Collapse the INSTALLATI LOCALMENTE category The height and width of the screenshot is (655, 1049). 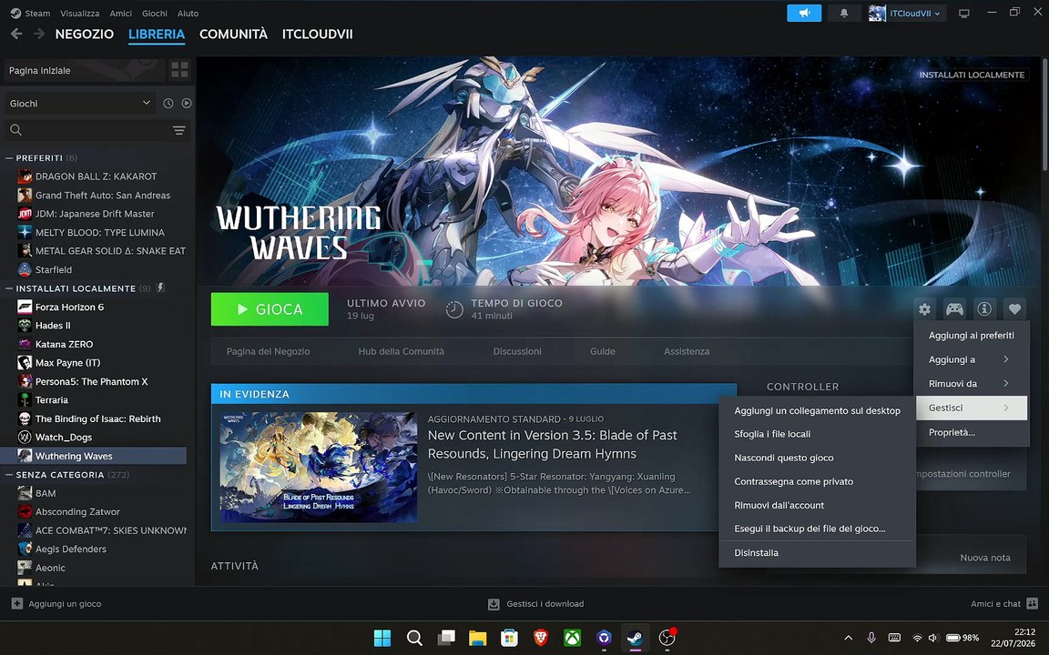[x=9, y=288]
